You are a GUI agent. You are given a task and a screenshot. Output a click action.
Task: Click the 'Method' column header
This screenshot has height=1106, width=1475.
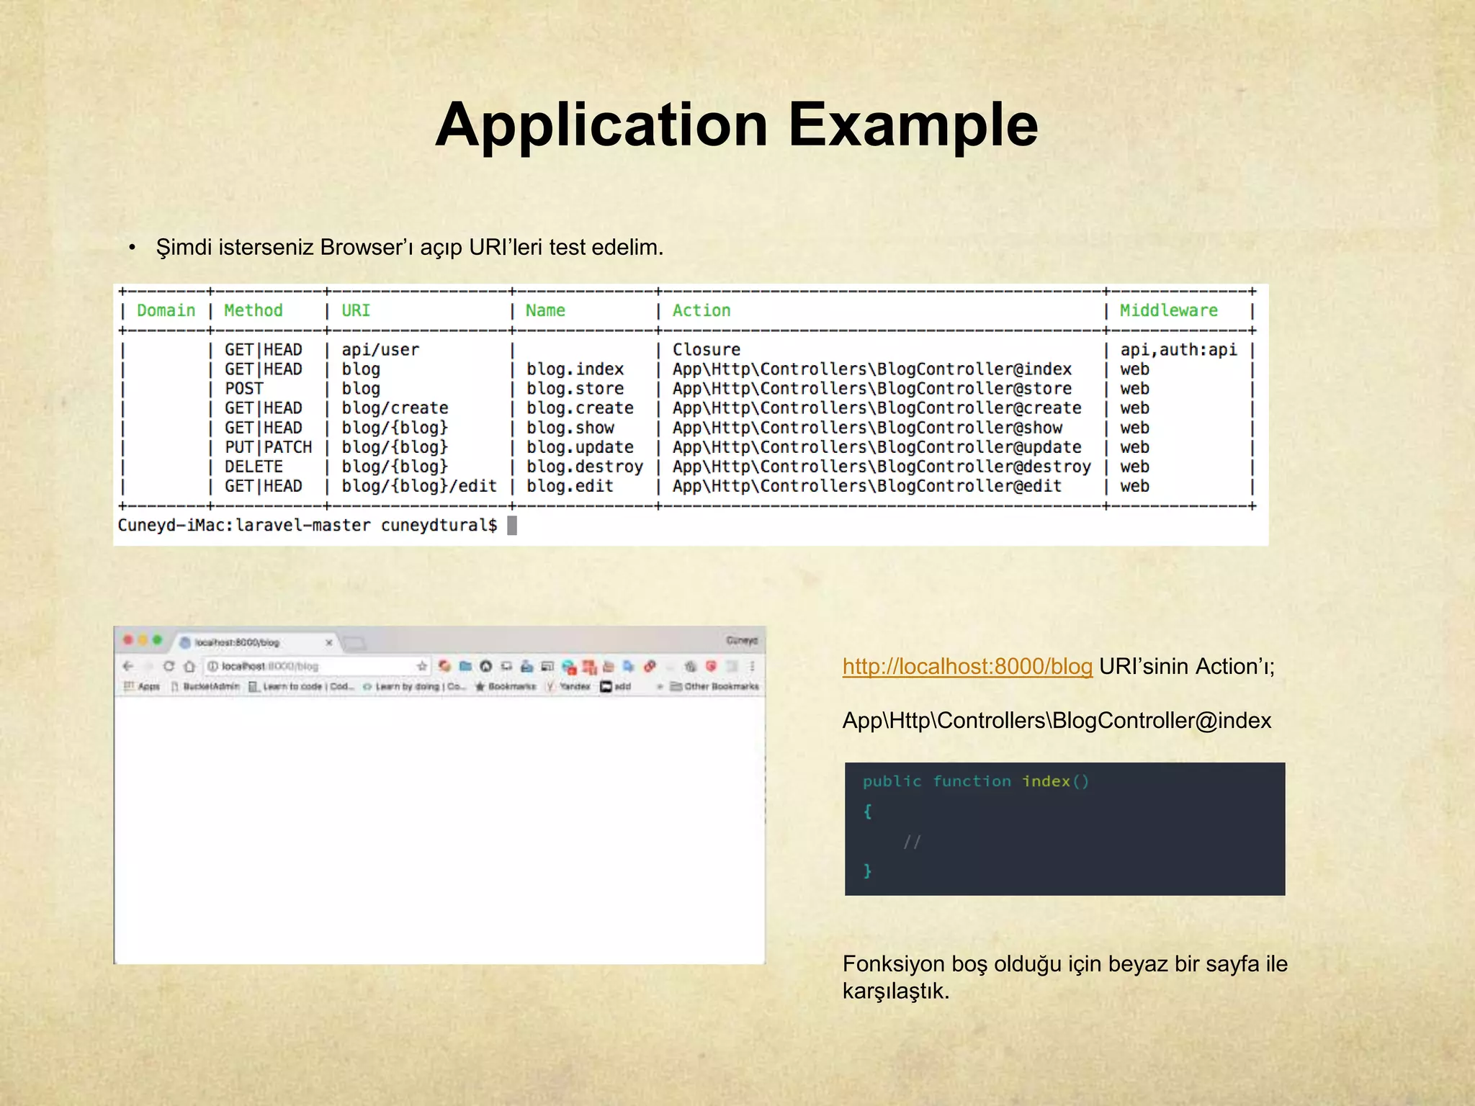click(254, 310)
